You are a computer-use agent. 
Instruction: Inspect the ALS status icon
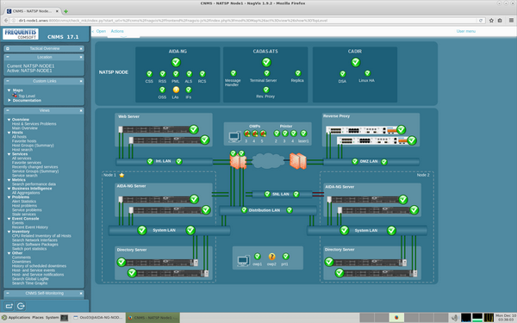pos(189,74)
